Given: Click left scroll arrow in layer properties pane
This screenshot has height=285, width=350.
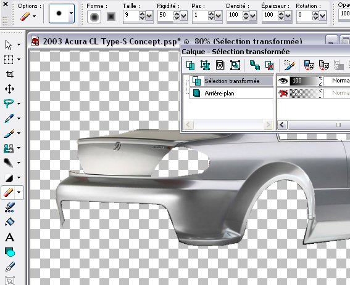Looking at the screenshot, I should 282,125.
